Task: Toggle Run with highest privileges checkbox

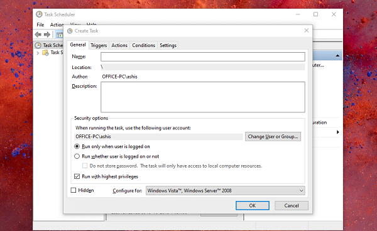Action: click(77, 176)
